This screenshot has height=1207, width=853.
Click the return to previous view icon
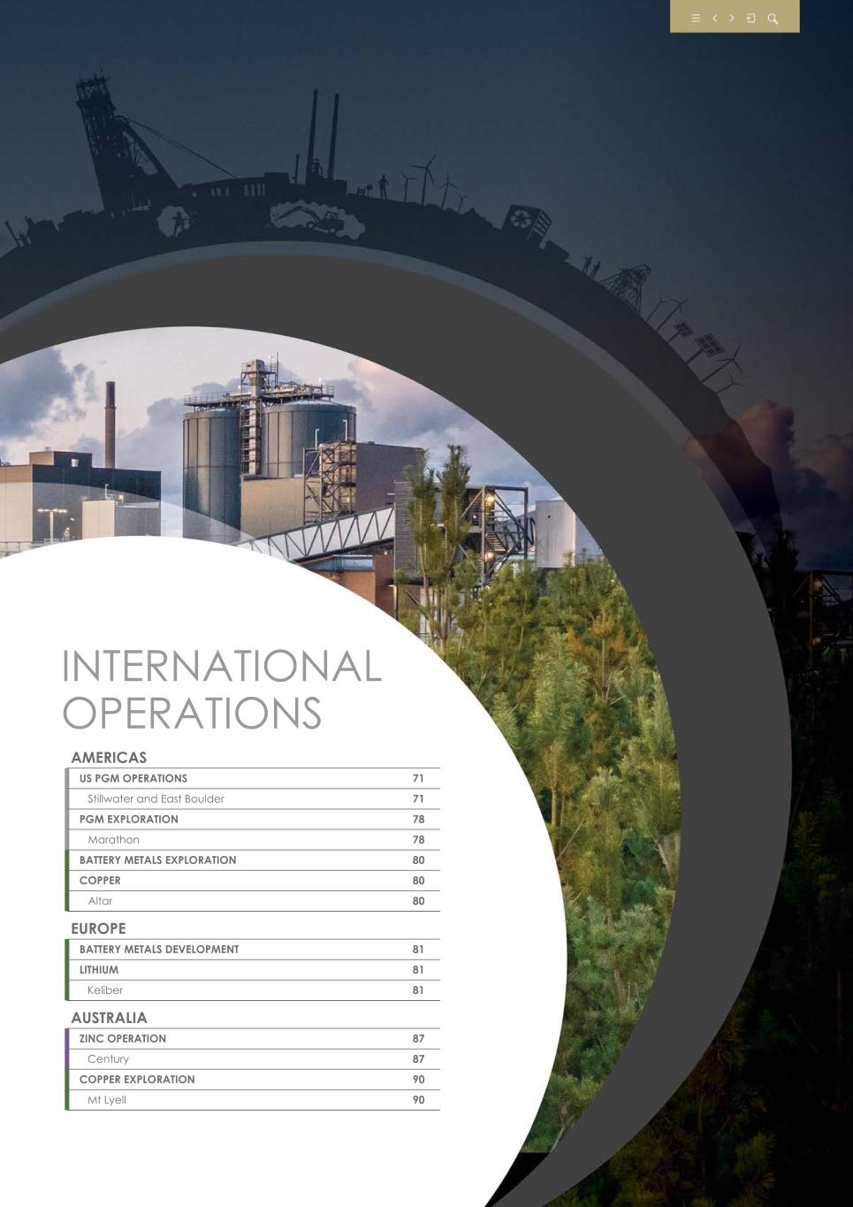click(x=751, y=19)
